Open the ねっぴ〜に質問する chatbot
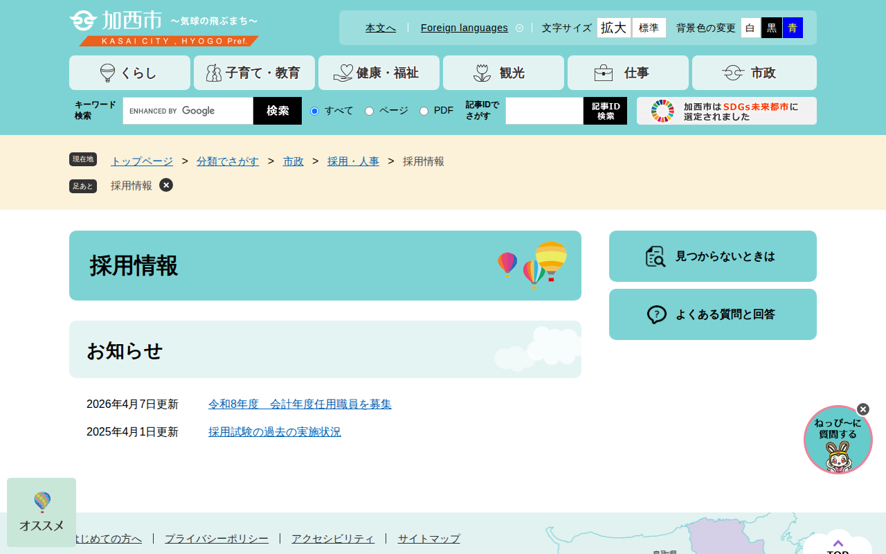This screenshot has height=554, width=886. tap(838, 440)
